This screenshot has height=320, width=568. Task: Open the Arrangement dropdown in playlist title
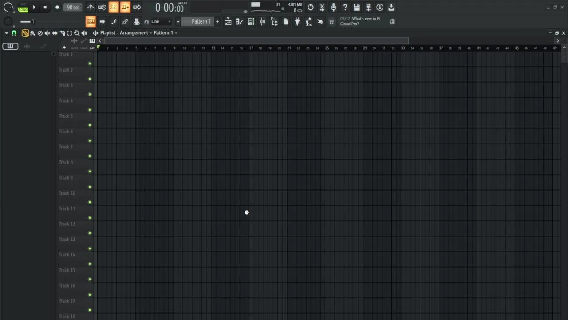tap(136, 33)
